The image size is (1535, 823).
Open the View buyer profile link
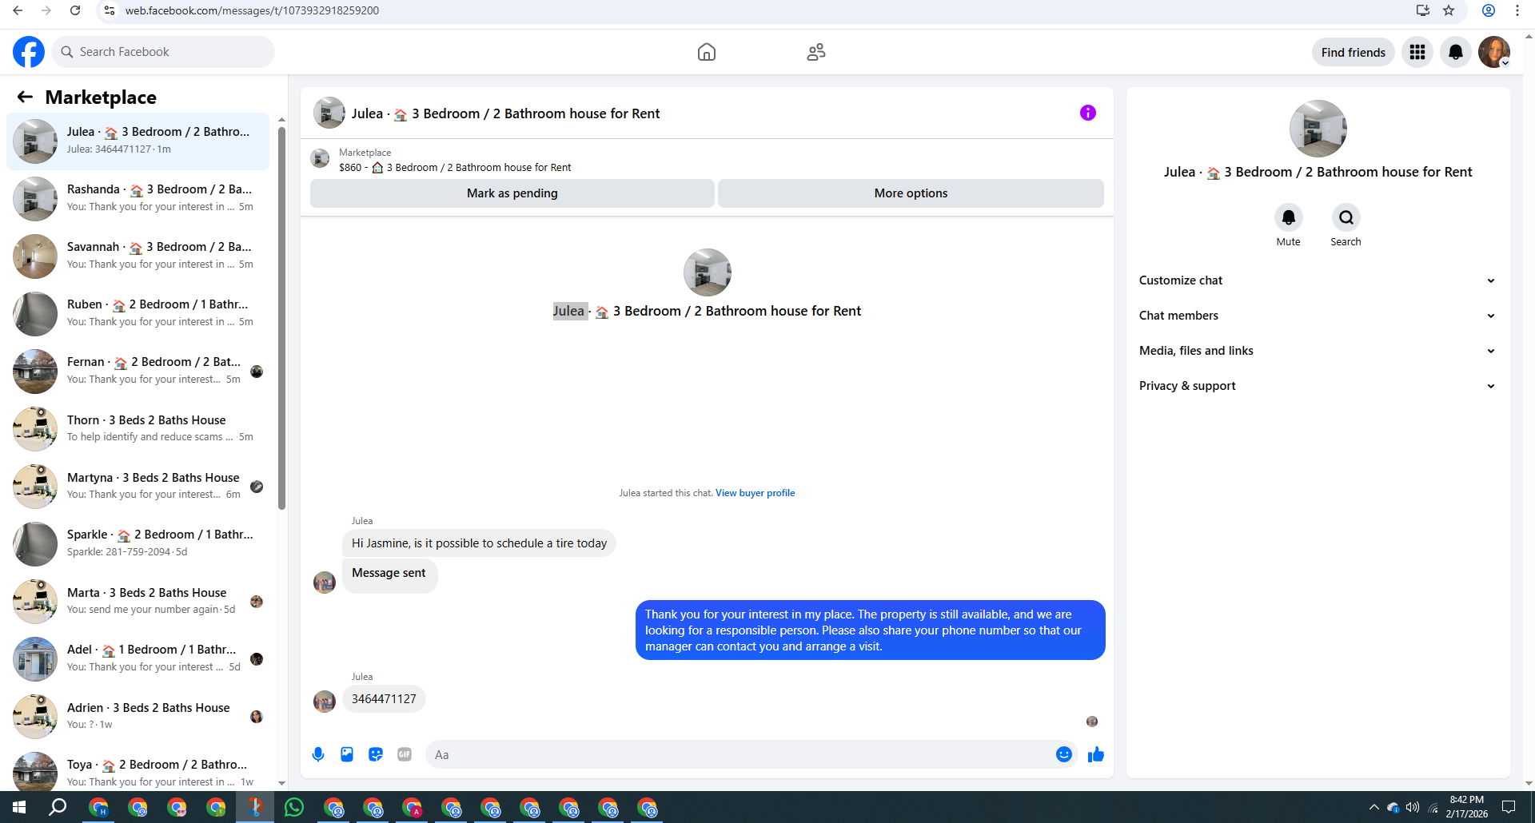[x=755, y=493]
